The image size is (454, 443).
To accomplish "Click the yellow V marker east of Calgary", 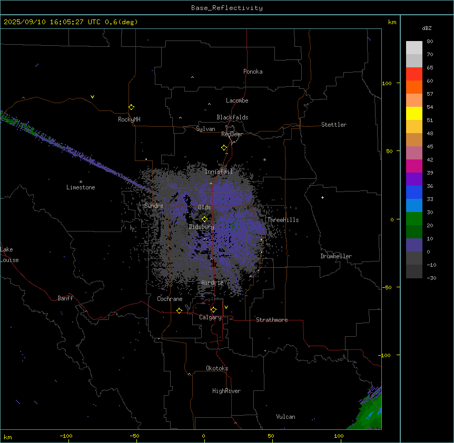I will point(226,307).
